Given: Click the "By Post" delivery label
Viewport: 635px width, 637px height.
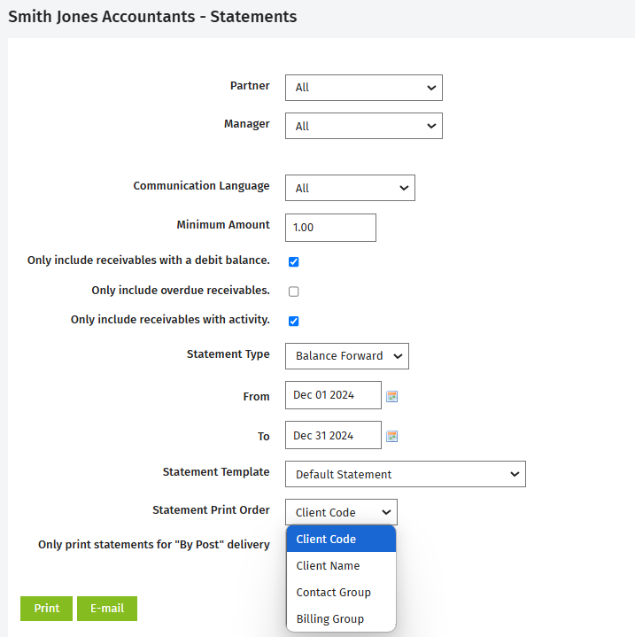Looking at the screenshot, I should click(154, 544).
